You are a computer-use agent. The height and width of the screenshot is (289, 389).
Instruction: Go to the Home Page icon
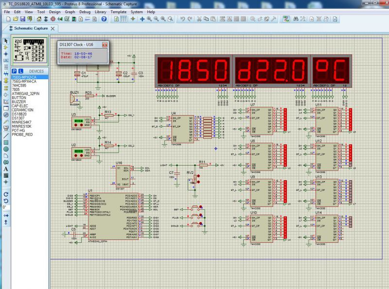pyautogui.click(x=39, y=19)
